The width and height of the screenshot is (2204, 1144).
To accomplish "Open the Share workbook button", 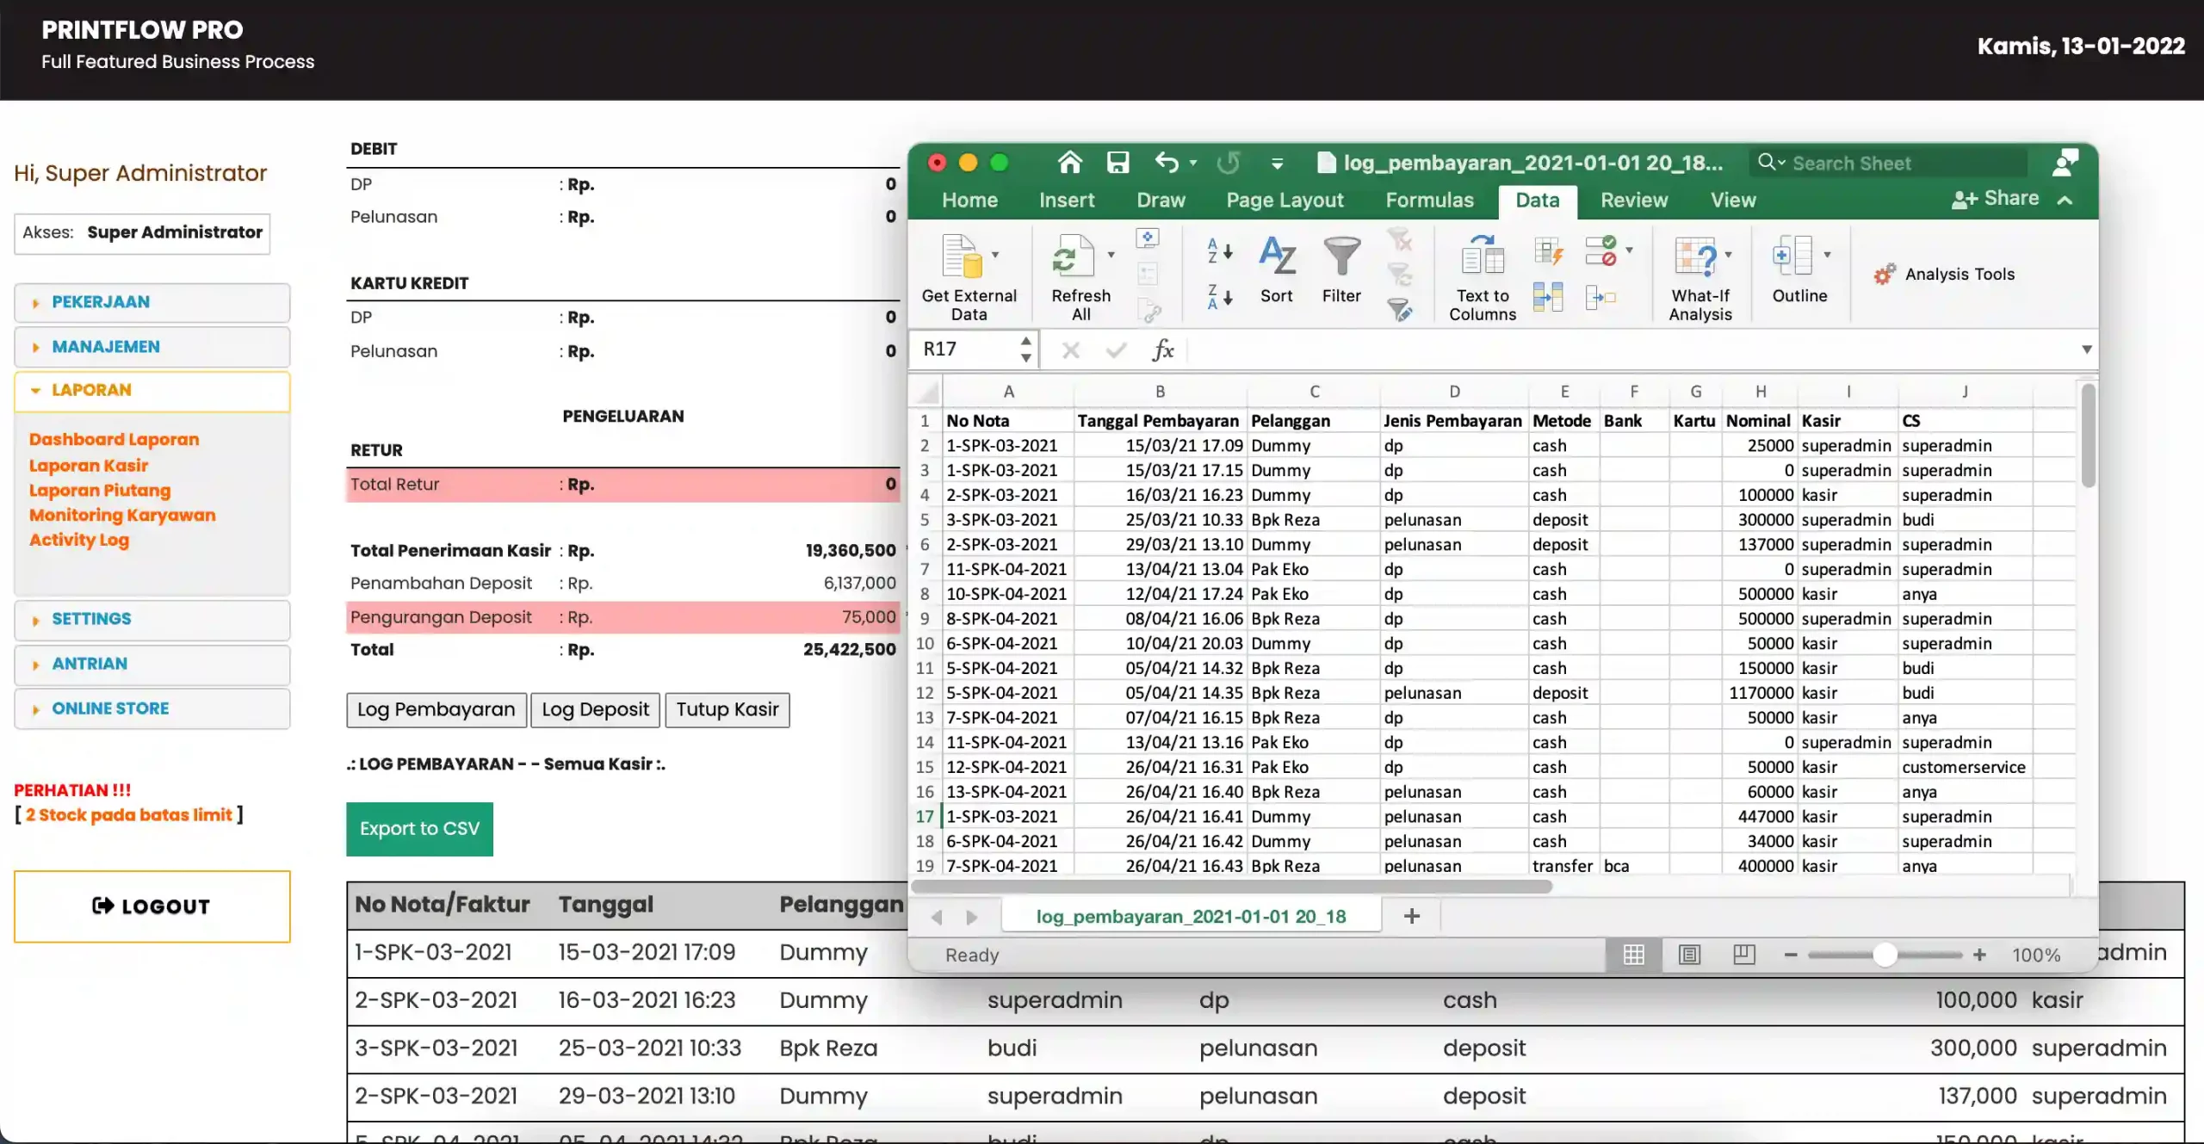I will 1995,199.
